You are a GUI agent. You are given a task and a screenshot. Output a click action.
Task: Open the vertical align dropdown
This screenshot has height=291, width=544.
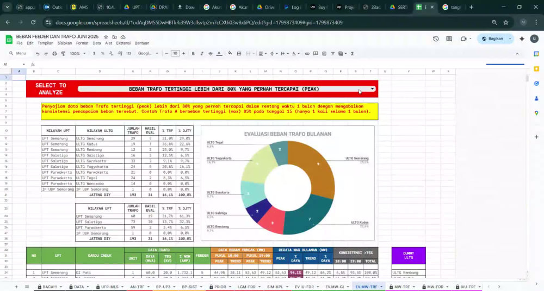pos(274,54)
